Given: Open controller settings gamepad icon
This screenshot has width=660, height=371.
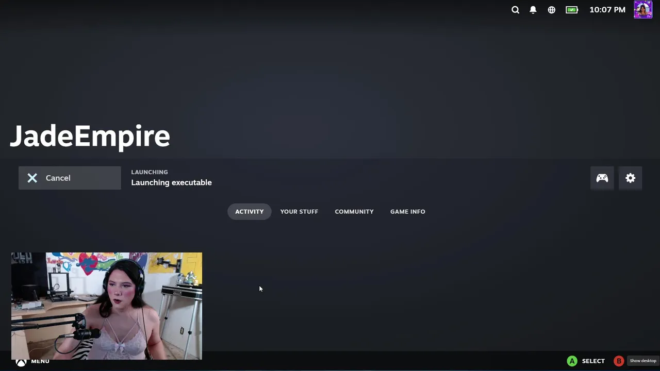Looking at the screenshot, I should coord(602,178).
